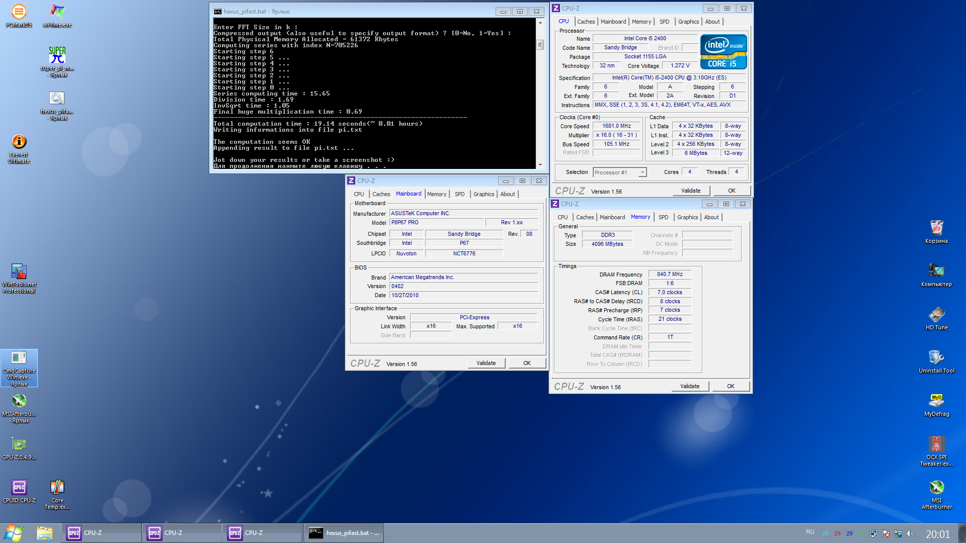Click the Specification field in CPU-Z
Viewport: 966px width, 543px height.
(x=669, y=78)
